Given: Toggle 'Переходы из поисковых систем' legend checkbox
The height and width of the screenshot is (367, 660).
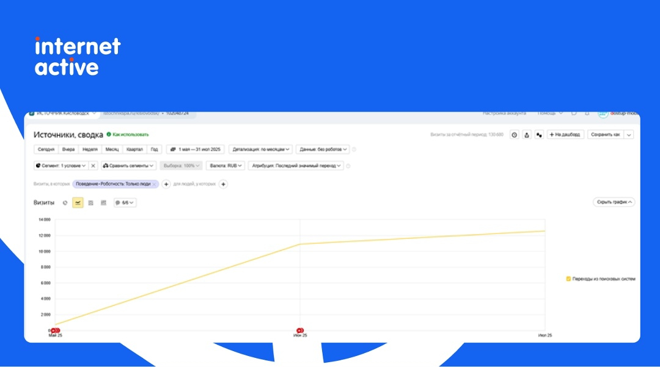Looking at the screenshot, I should [x=568, y=279].
